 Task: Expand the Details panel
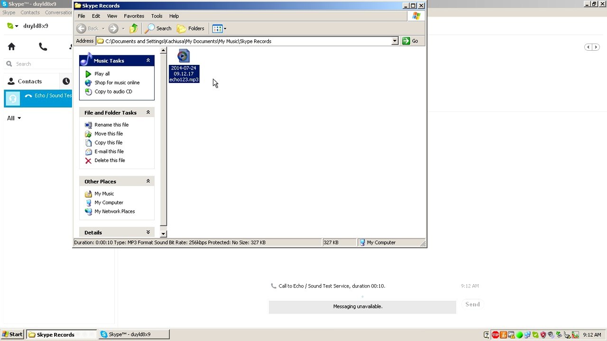click(x=148, y=232)
